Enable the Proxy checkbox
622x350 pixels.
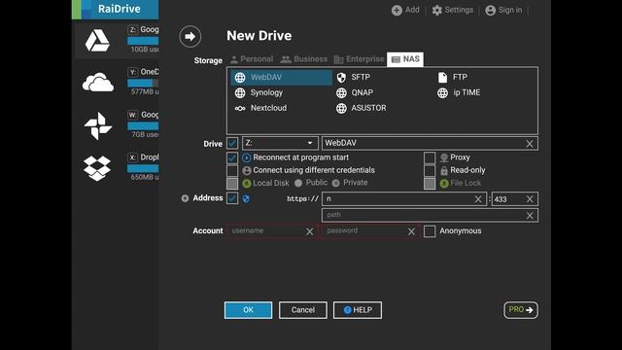point(430,157)
